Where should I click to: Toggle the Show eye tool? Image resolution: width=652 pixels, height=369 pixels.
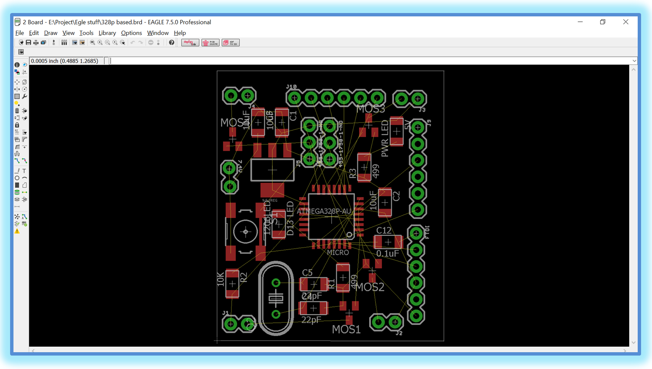click(x=25, y=65)
